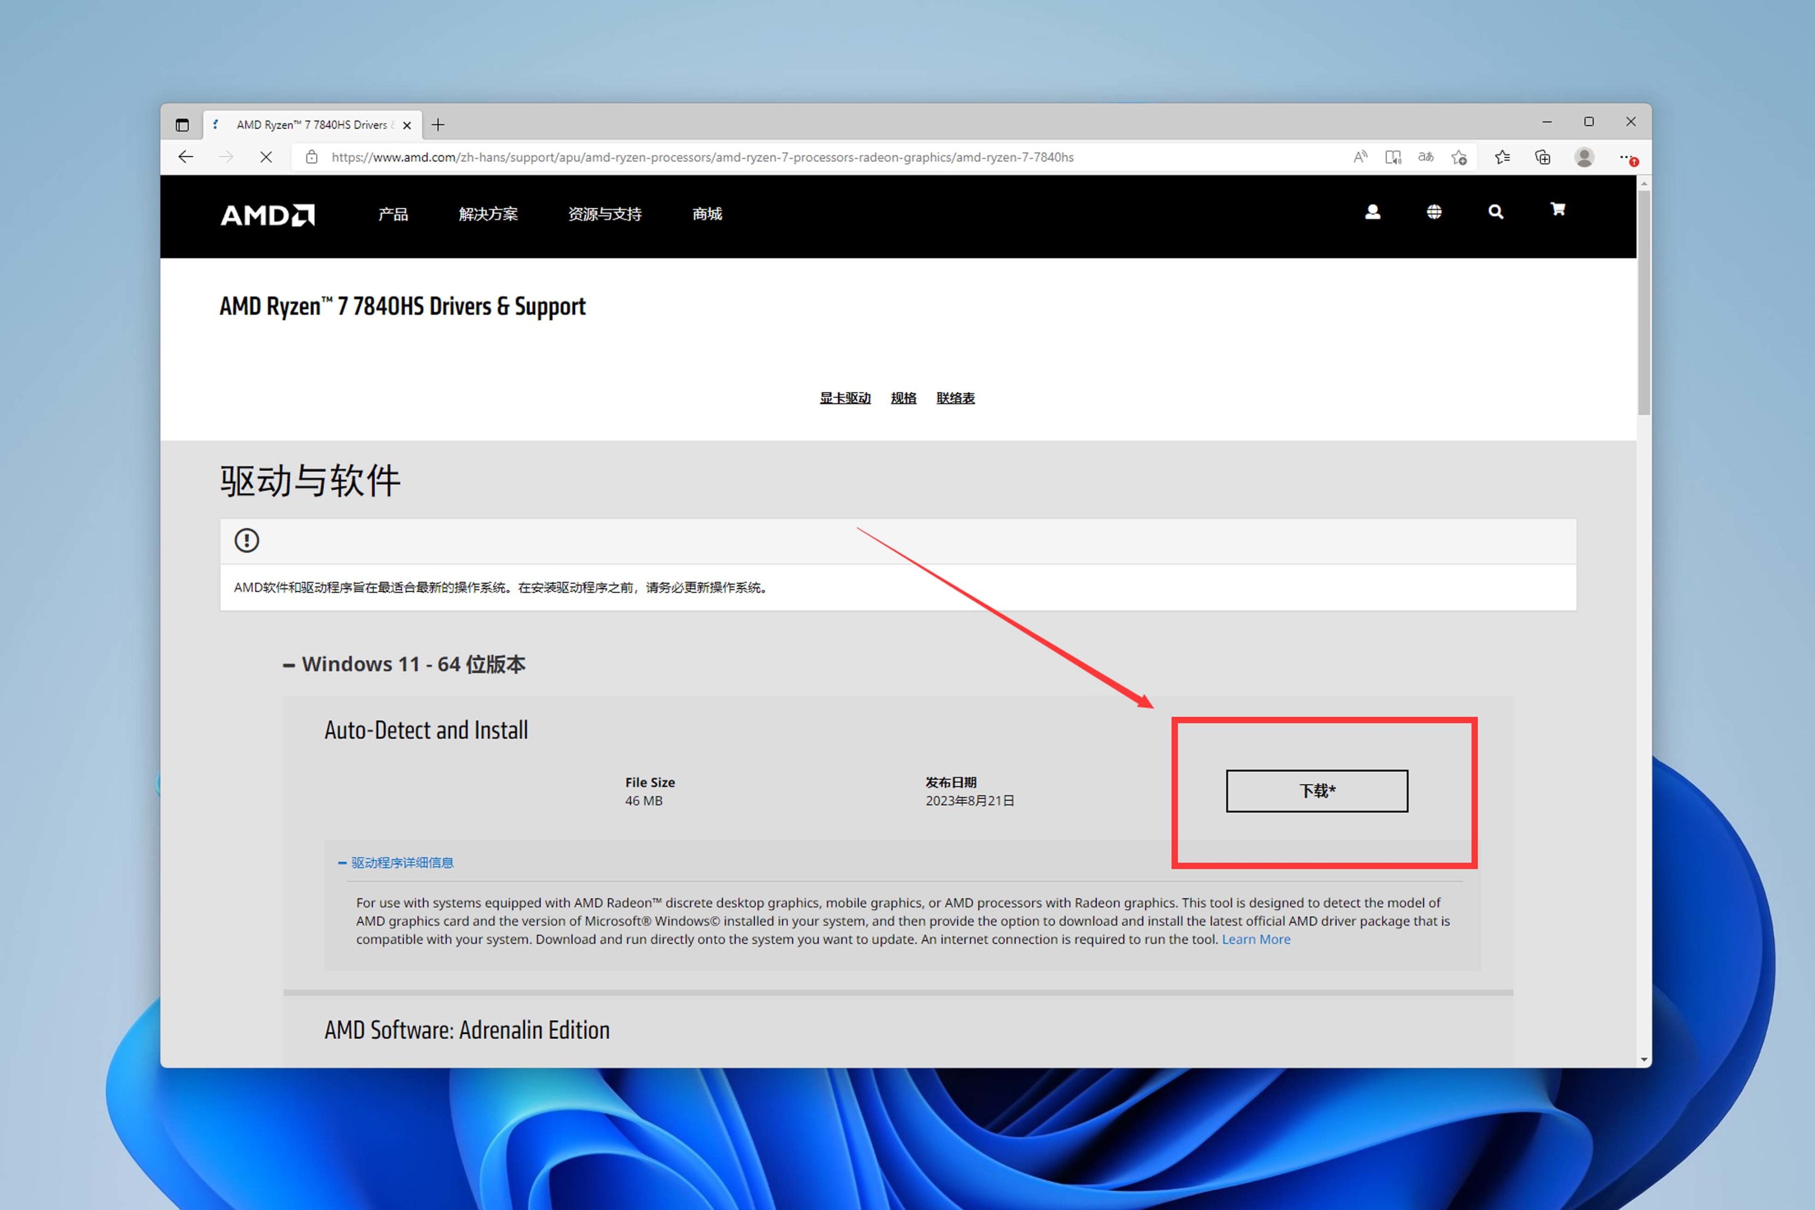This screenshot has height=1210, width=1815.
Task: Open the user account icon
Action: pyautogui.click(x=1372, y=212)
